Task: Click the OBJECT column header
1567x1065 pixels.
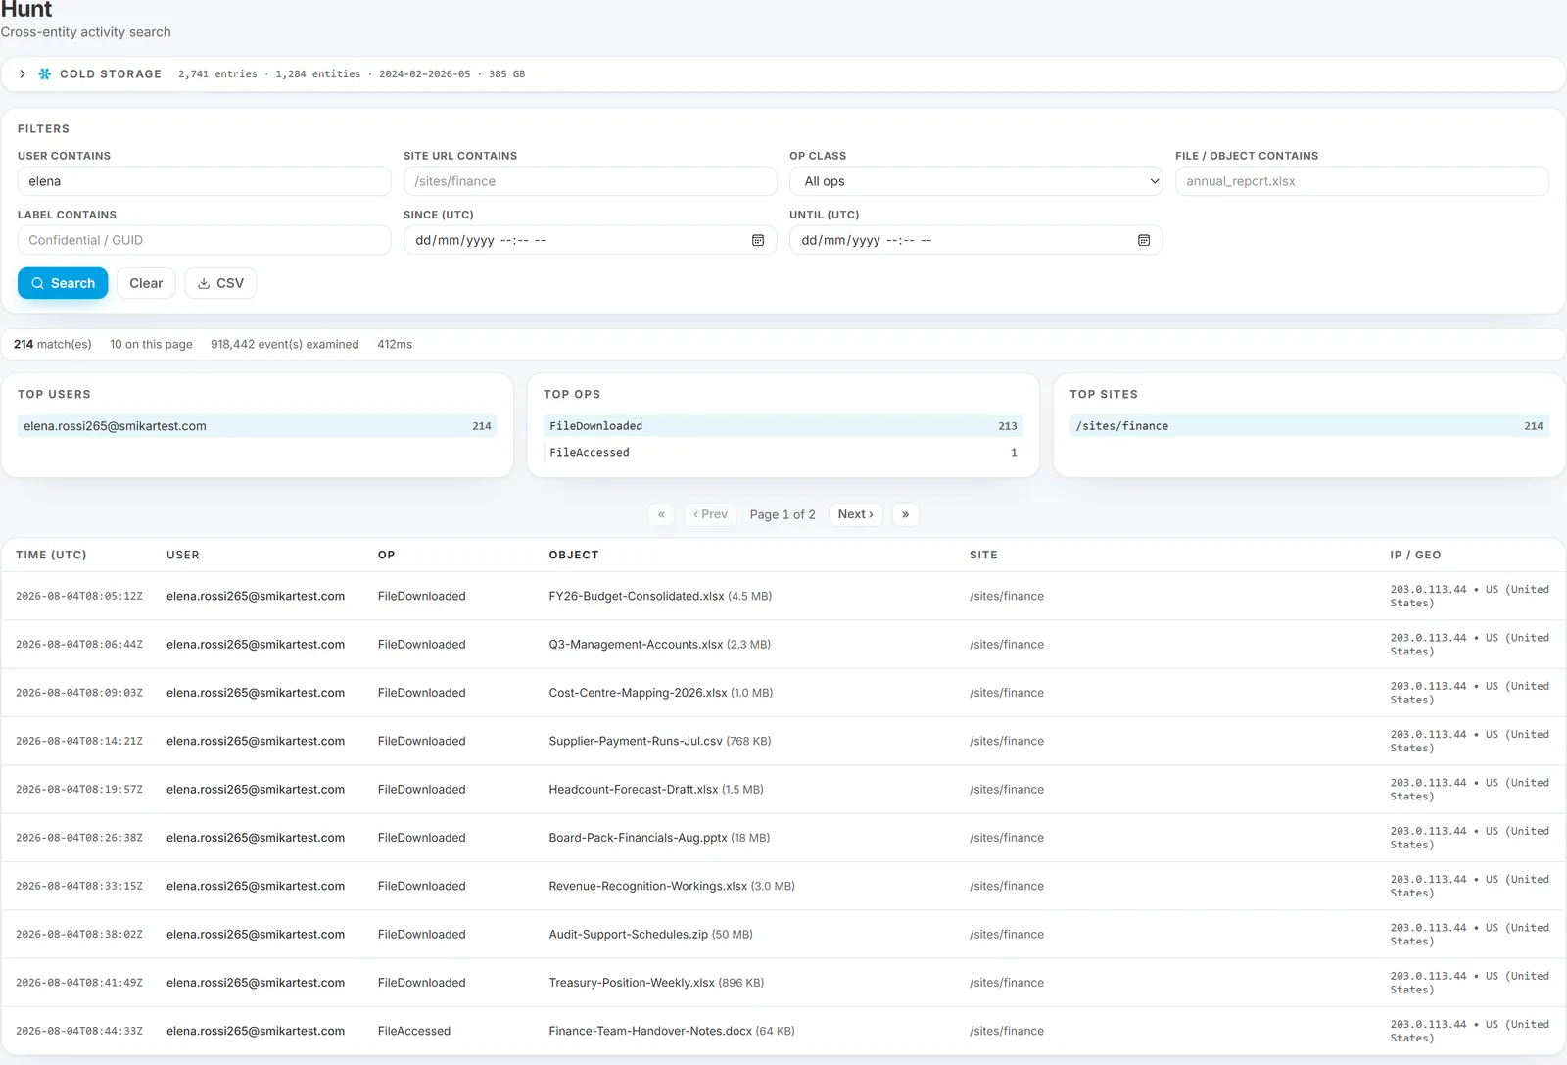Action: coord(574,555)
